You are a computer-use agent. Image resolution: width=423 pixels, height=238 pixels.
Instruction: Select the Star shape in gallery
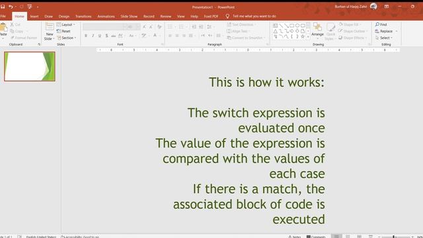tap(303, 36)
